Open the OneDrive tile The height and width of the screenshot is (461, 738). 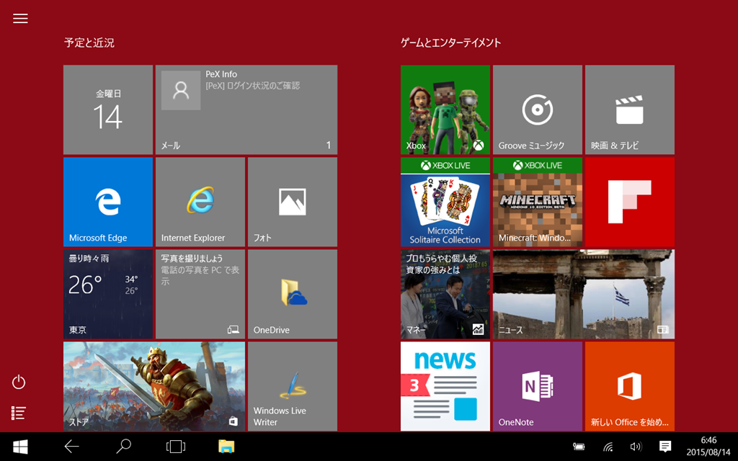tap(293, 294)
